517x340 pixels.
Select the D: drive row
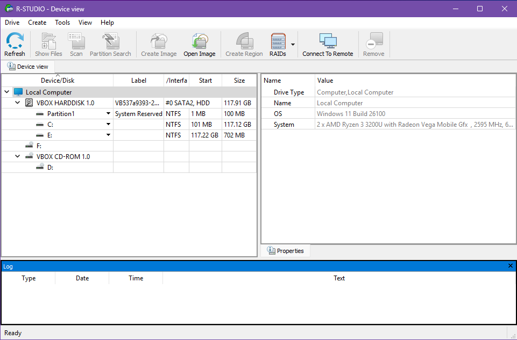tap(129, 167)
